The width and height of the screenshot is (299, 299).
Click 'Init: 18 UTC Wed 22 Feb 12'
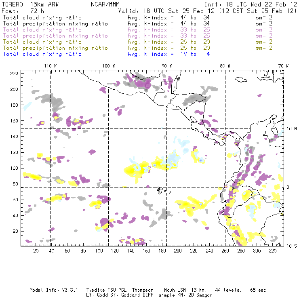point(251,4)
